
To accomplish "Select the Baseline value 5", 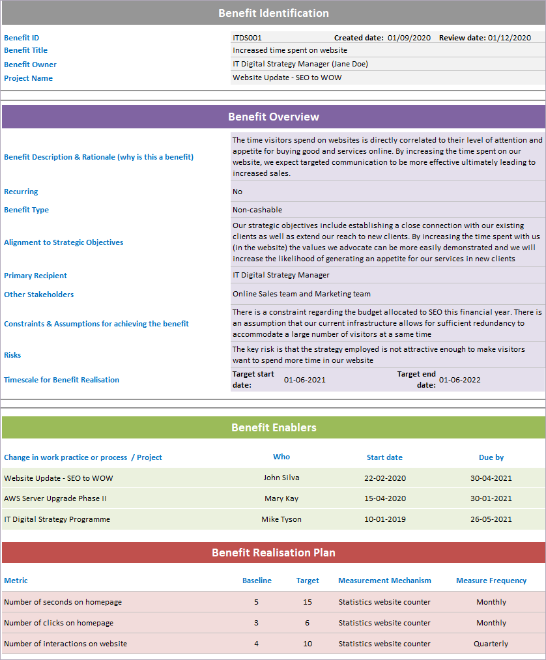I will [x=256, y=601].
